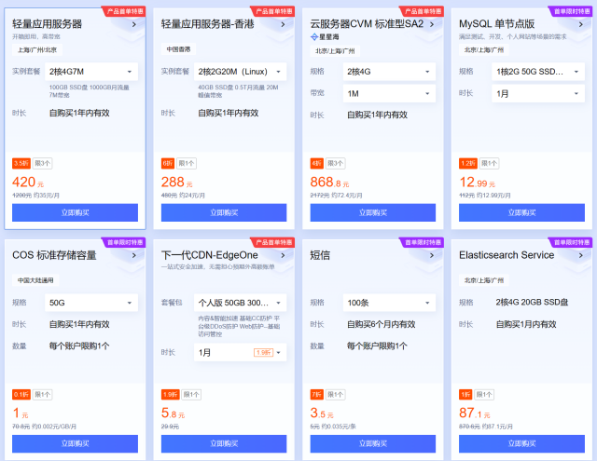Click the 下一代CDN-EdgeOne title

coord(209,255)
